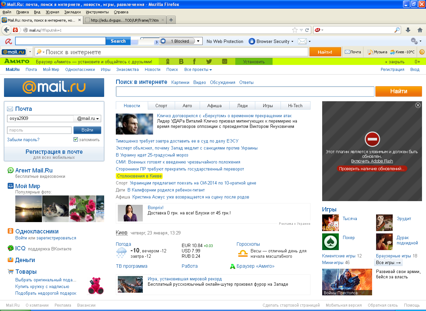Click the Odnoklassniki icon in the Amigo banner

(168, 62)
